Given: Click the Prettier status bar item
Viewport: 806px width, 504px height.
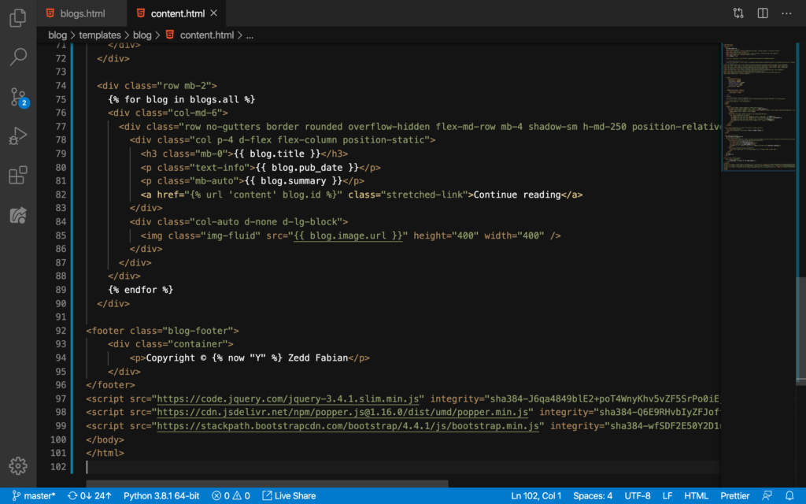Looking at the screenshot, I should click(734, 496).
